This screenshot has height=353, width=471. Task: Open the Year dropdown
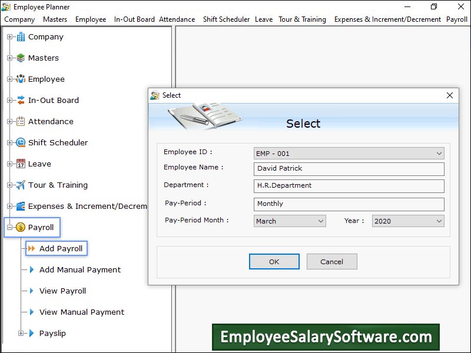439,221
